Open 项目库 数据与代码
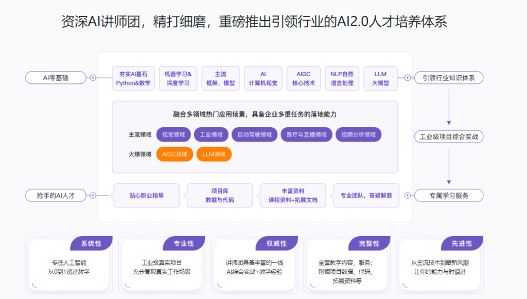 (x=220, y=196)
